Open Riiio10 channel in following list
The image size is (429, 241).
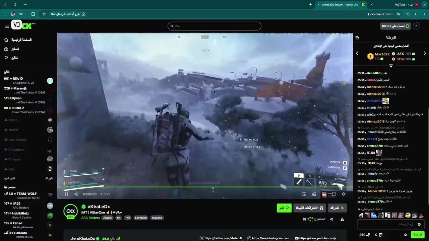[28, 81]
